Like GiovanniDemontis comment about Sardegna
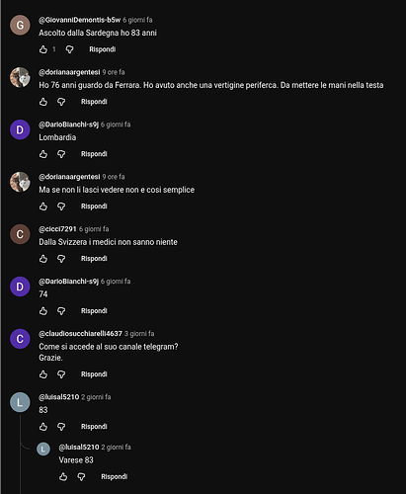Image resolution: width=406 pixels, height=494 pixels. click(x=43, y=49)
